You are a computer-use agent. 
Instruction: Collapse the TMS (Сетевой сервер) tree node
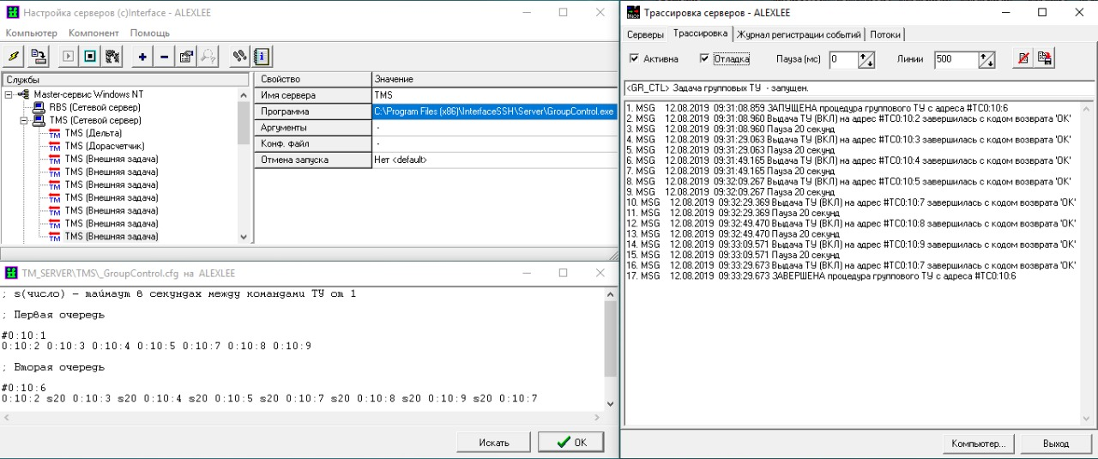(x=24, y=121)
